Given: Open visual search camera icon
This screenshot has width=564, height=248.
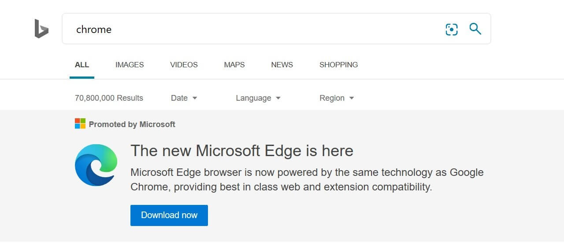Looking at the screenshot, I should point(452,29).
